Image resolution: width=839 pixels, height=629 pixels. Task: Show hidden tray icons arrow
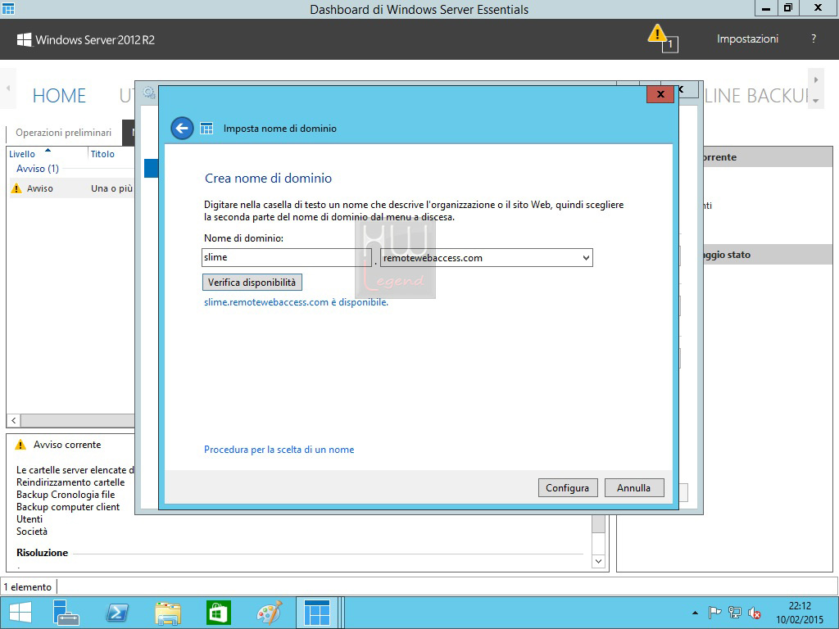tap(695, 613)
